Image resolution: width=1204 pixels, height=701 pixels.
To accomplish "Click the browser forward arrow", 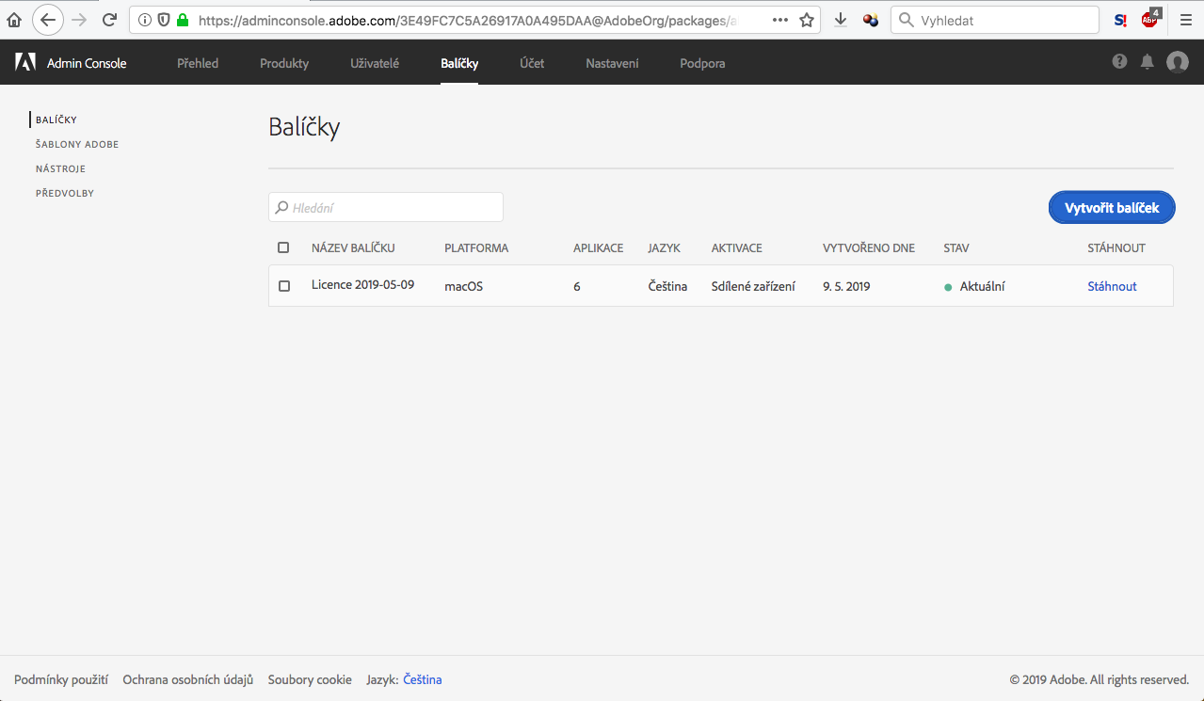I will 79,20.
